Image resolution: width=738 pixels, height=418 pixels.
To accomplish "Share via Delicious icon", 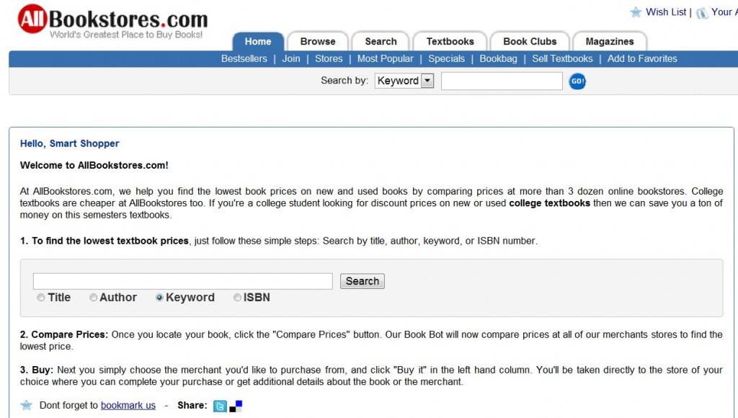I will click(x=236, y=406).
